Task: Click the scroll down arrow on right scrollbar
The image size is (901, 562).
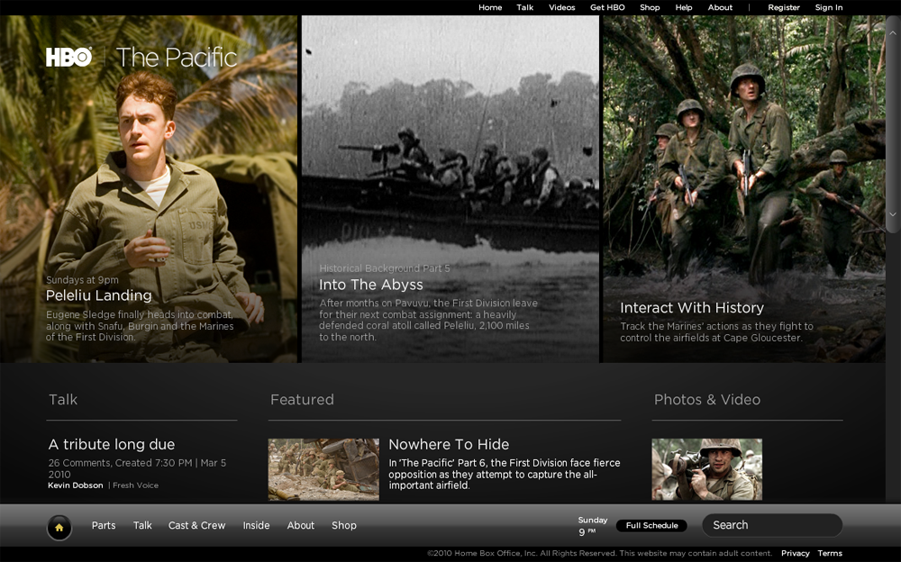Action: [892, 213]
